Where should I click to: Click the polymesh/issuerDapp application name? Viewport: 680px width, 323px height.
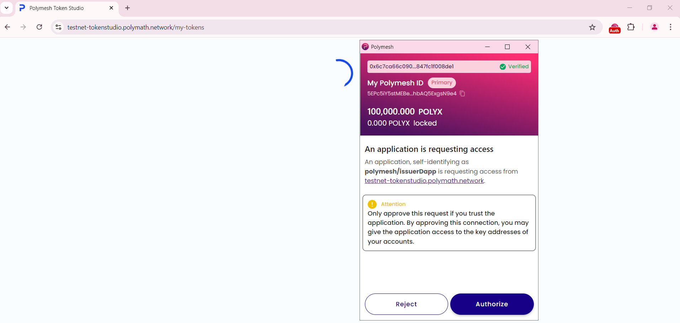tap(400, 171)
